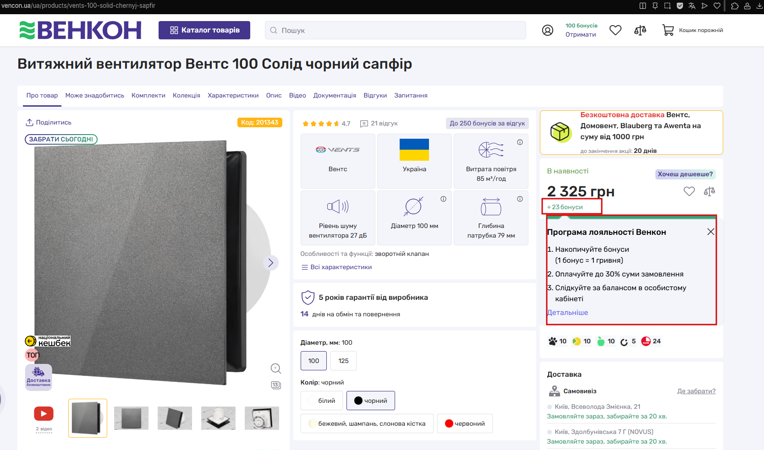
Task: Click the info icon on Витрата повітря card
Action: point(520,142)
